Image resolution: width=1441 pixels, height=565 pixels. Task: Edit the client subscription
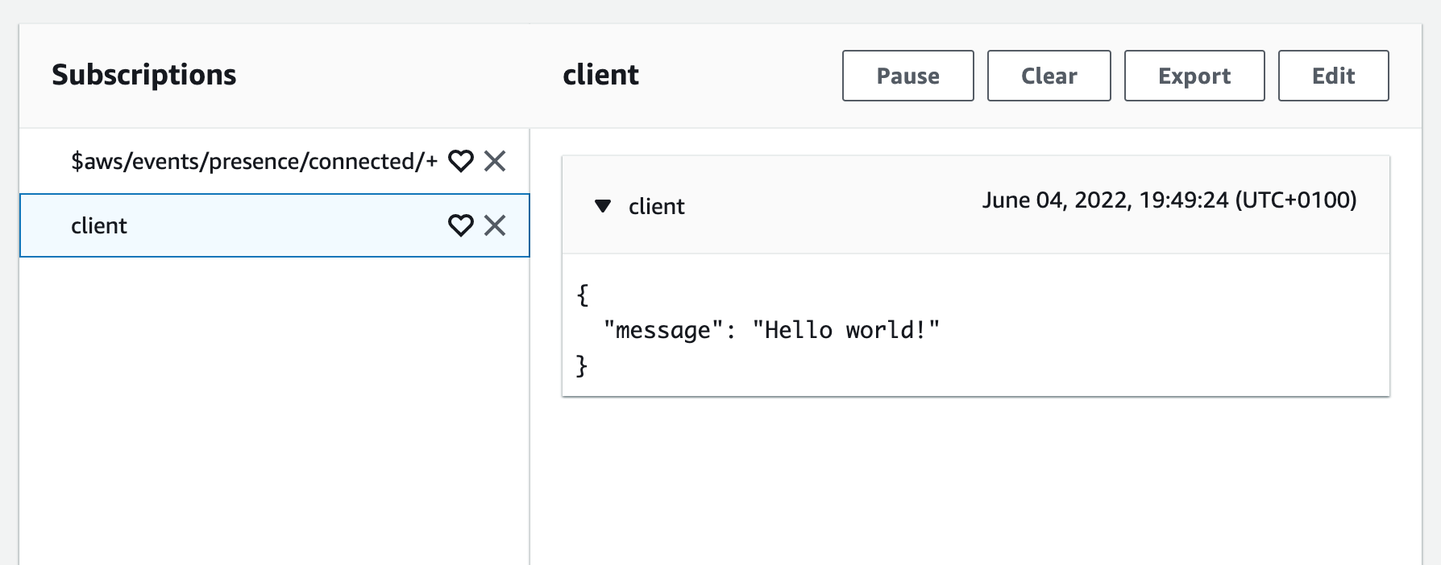pos(1333,76)
